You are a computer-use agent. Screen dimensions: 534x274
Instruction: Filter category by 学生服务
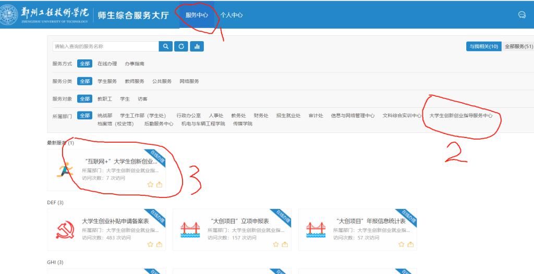pyautogui.click(x=107, y=81)
